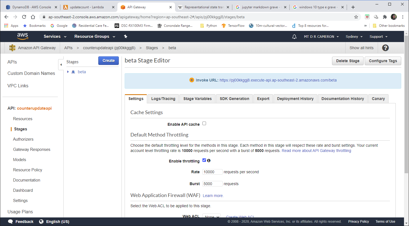Open the Documentation History tab

343,99
